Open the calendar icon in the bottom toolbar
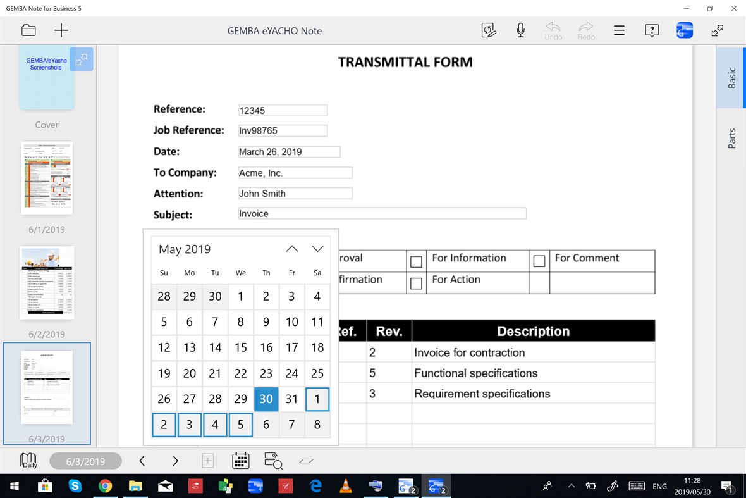Viewport: 746px width, 498px height. (x=241, y=461)
